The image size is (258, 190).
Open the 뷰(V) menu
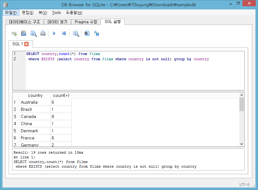43,13
